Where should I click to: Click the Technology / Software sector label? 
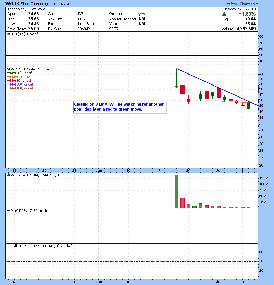pos(23,9)
